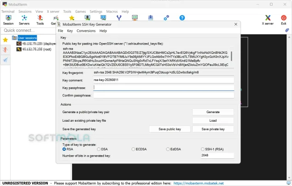Image resolution: width=292 pixels, height=186 pixels.
Task: Click the public key box scrollbar
Action: click(231, 56)
